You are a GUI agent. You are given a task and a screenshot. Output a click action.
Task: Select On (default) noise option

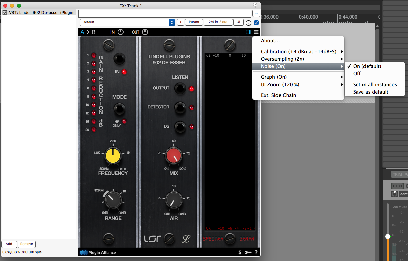point(374,66)
